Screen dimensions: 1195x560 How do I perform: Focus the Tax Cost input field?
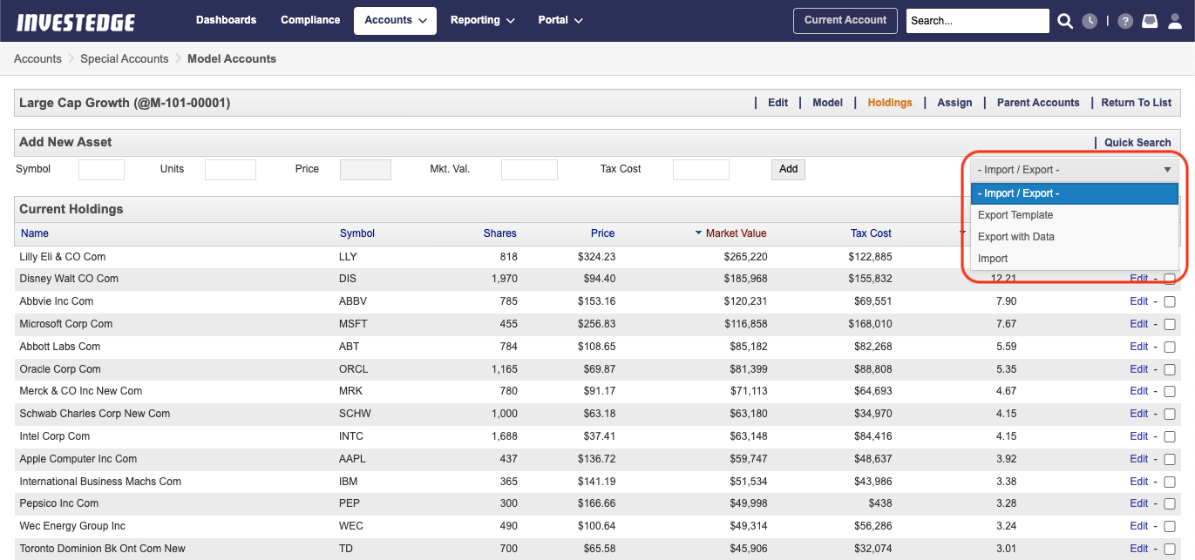coord(701,170)
